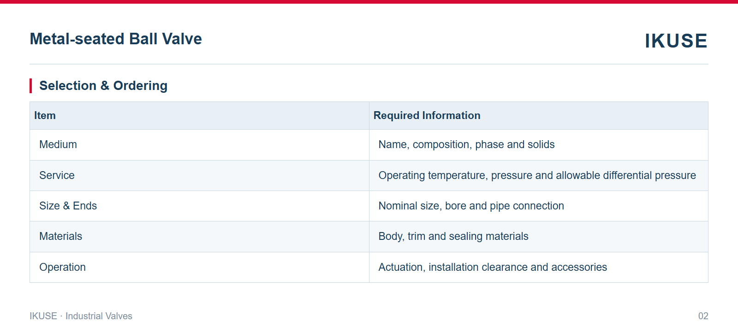Click the IKUSE logo in the header
Screen dimensions: 738x334
pos(676,41)
